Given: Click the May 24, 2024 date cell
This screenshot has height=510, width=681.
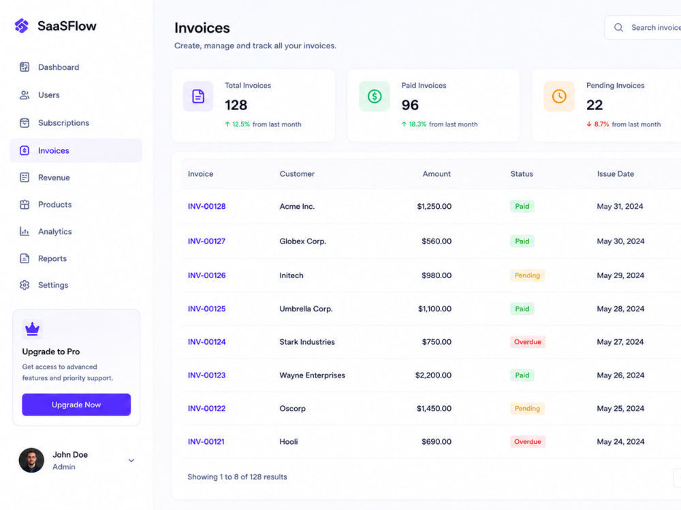Looking at the screenshot, I should pos(620,441).
